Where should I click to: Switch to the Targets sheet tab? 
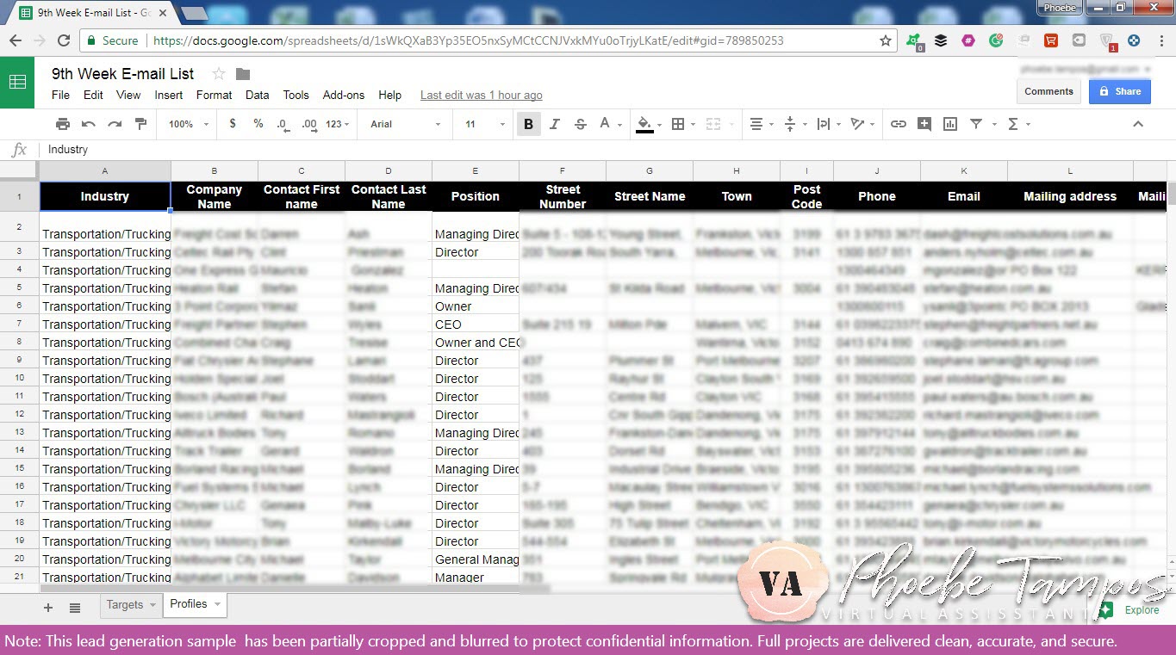pos(125,605)
